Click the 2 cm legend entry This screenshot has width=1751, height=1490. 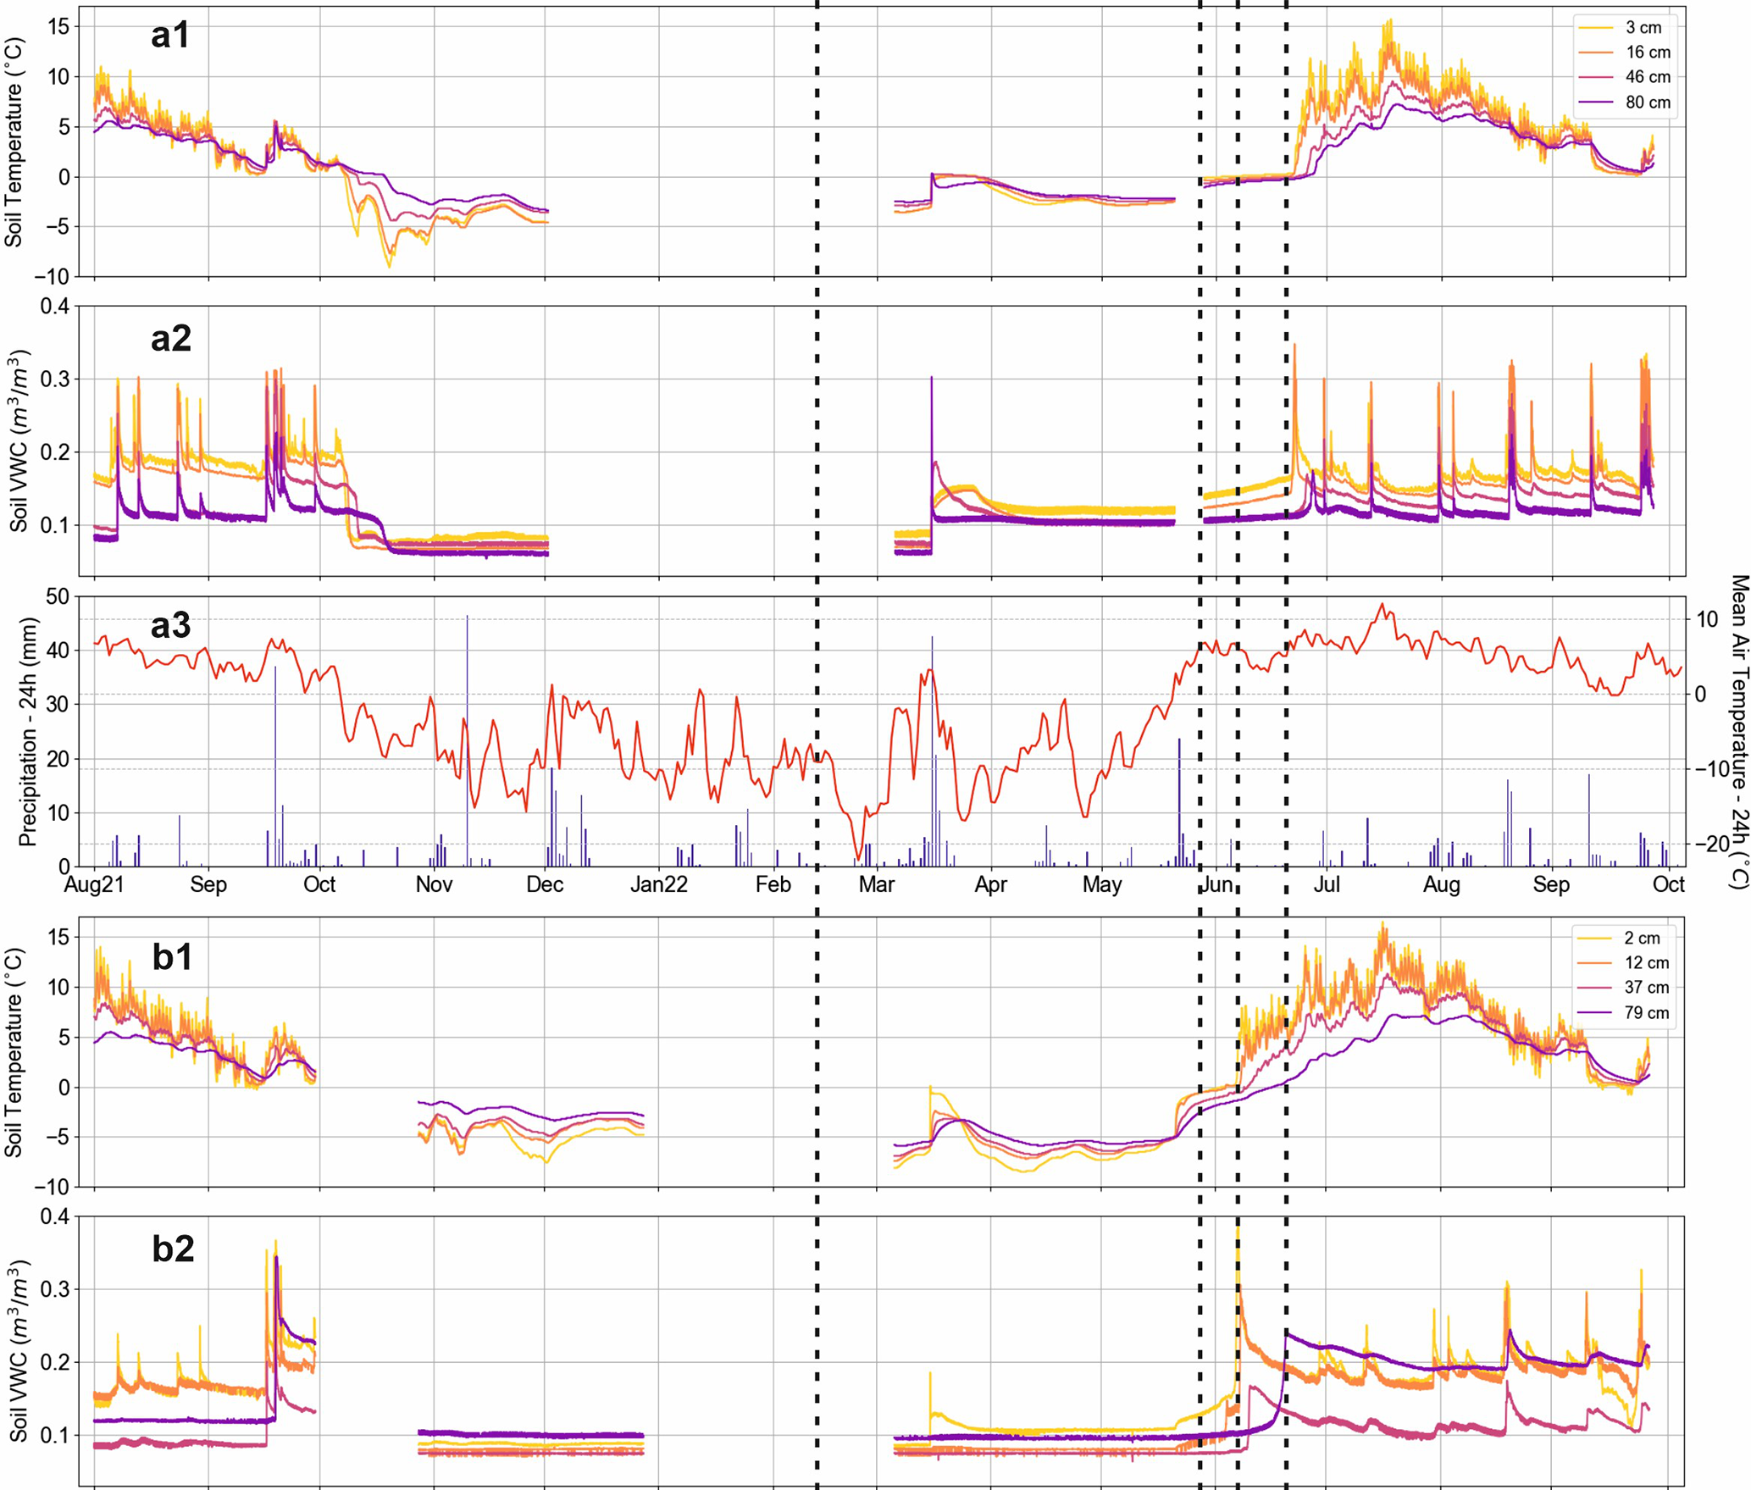click(1641, 939)
